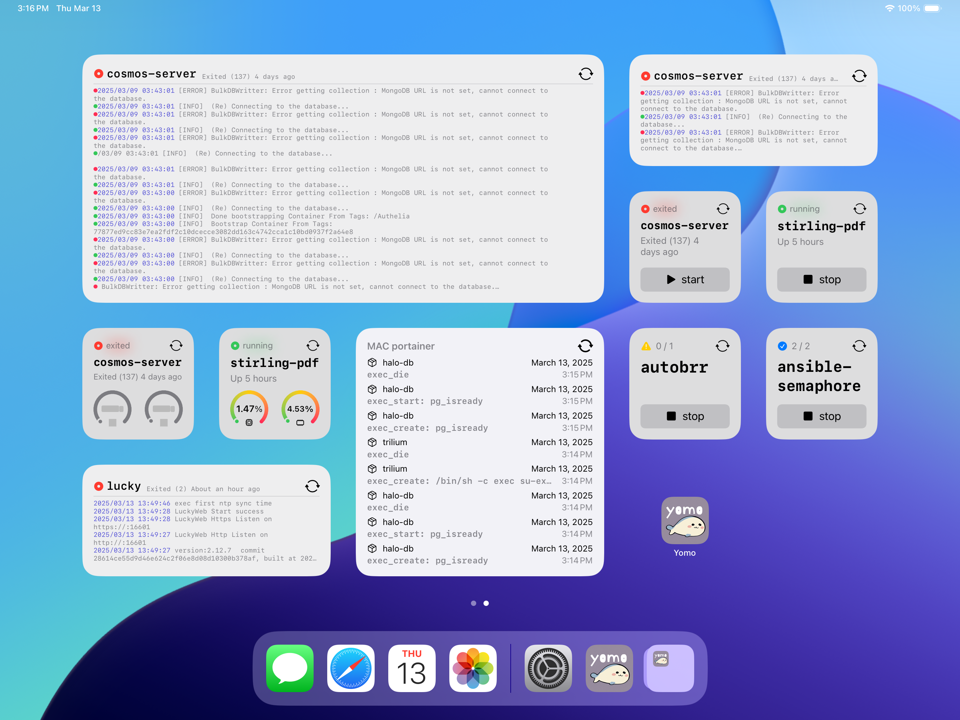Screen dimensions: 960x720
Task: Click 'Up 5 hours' on stirling-pdf stop widget
Action: tap(800, 242)
